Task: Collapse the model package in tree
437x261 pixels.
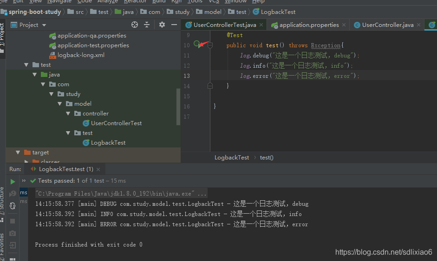Action: coord(59,104)
